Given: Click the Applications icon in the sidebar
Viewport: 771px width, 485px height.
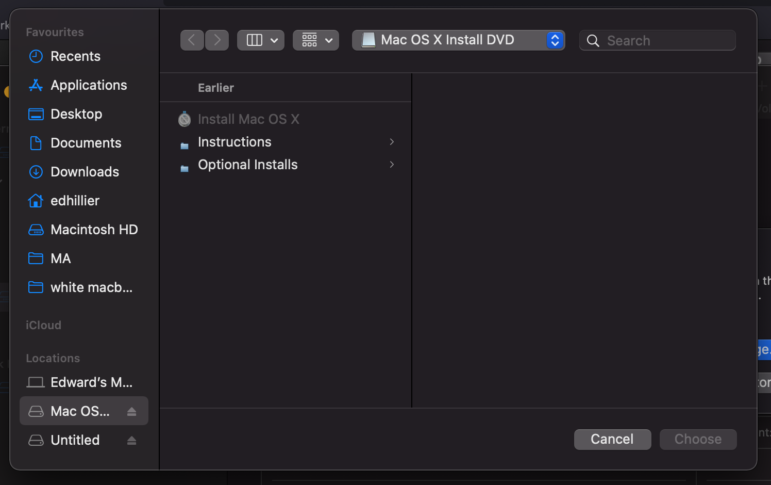Looking at the screenshot, I should click(x=36, y=85).
